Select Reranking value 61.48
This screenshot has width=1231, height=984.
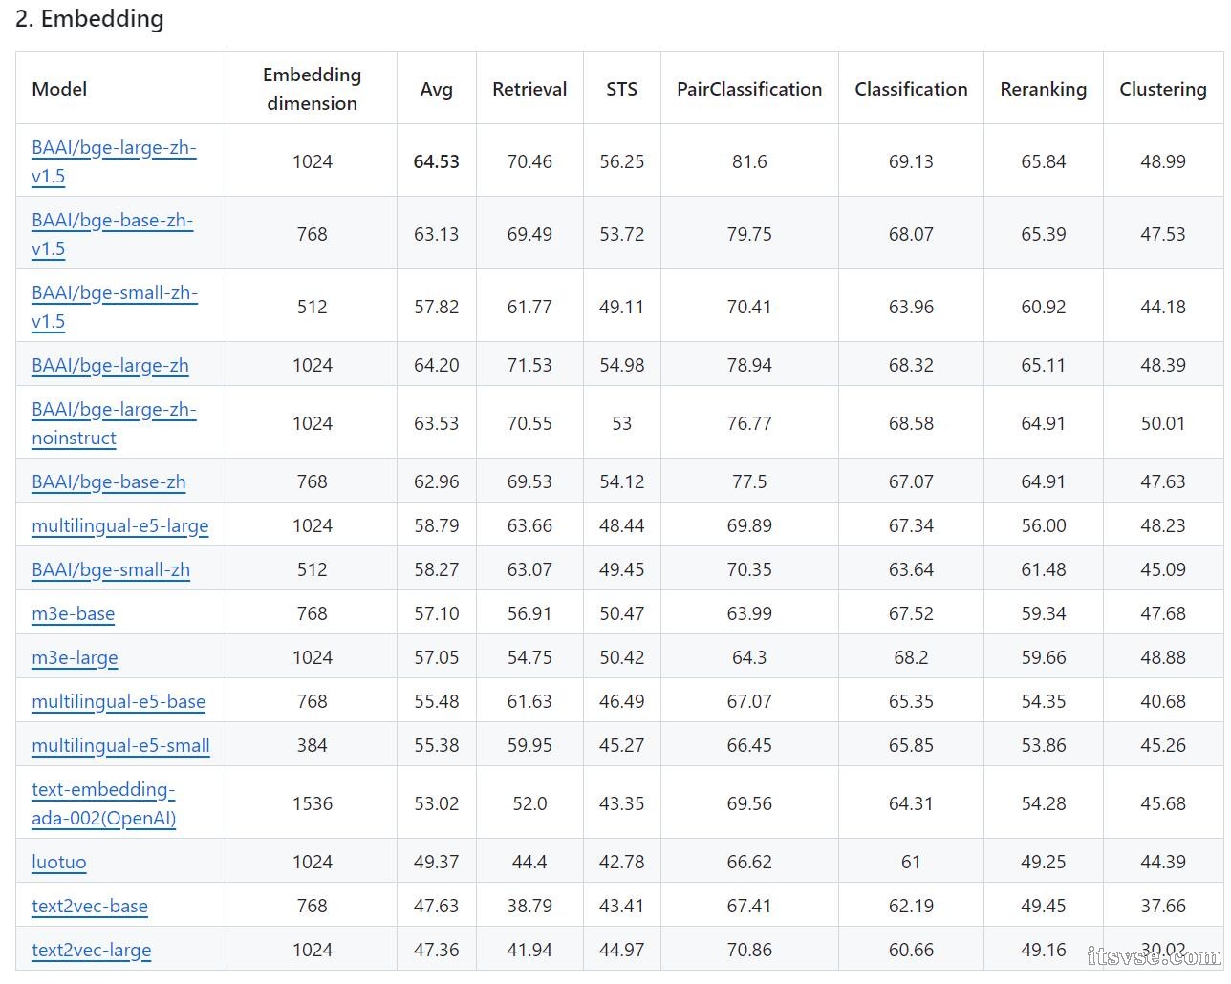click(1044, 569)
